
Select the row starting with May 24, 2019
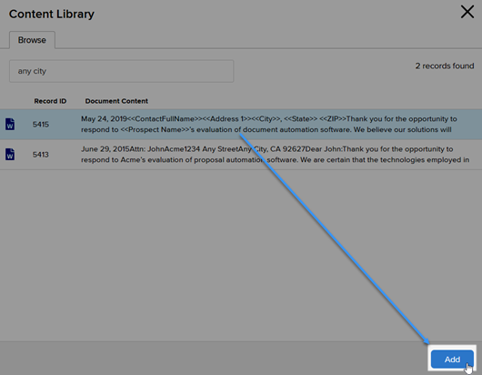click(x=241, y=125)
